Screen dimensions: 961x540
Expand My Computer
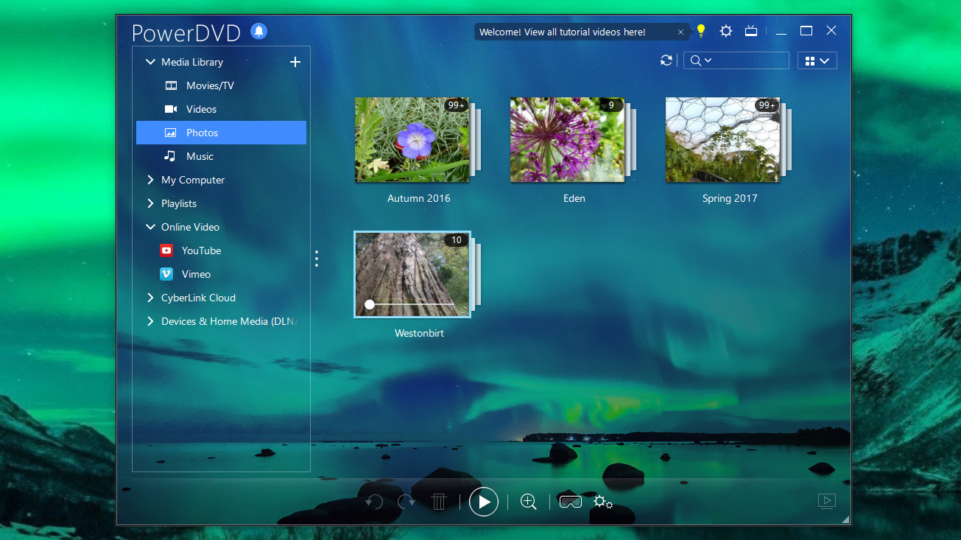[x=150, y=180]
